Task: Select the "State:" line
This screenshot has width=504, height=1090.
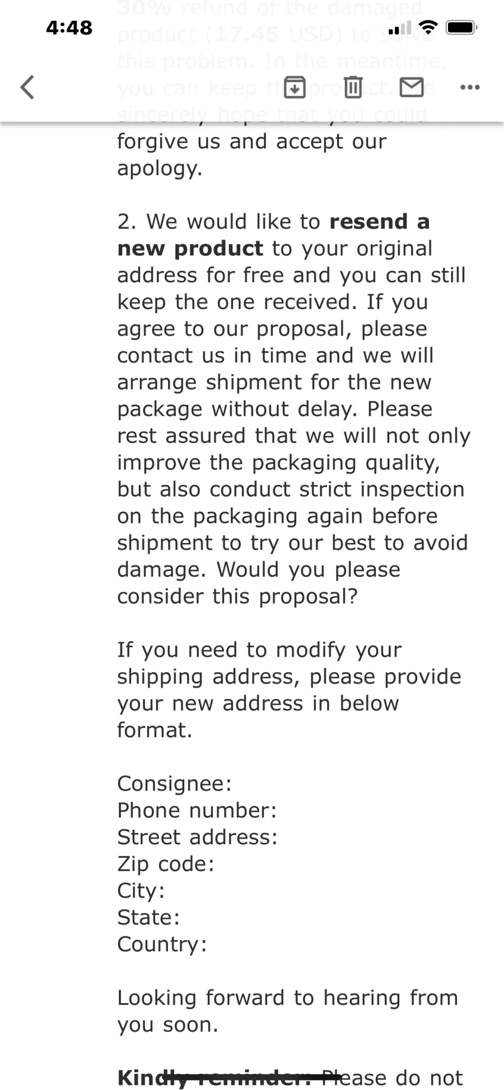Action: pos(148,918)
